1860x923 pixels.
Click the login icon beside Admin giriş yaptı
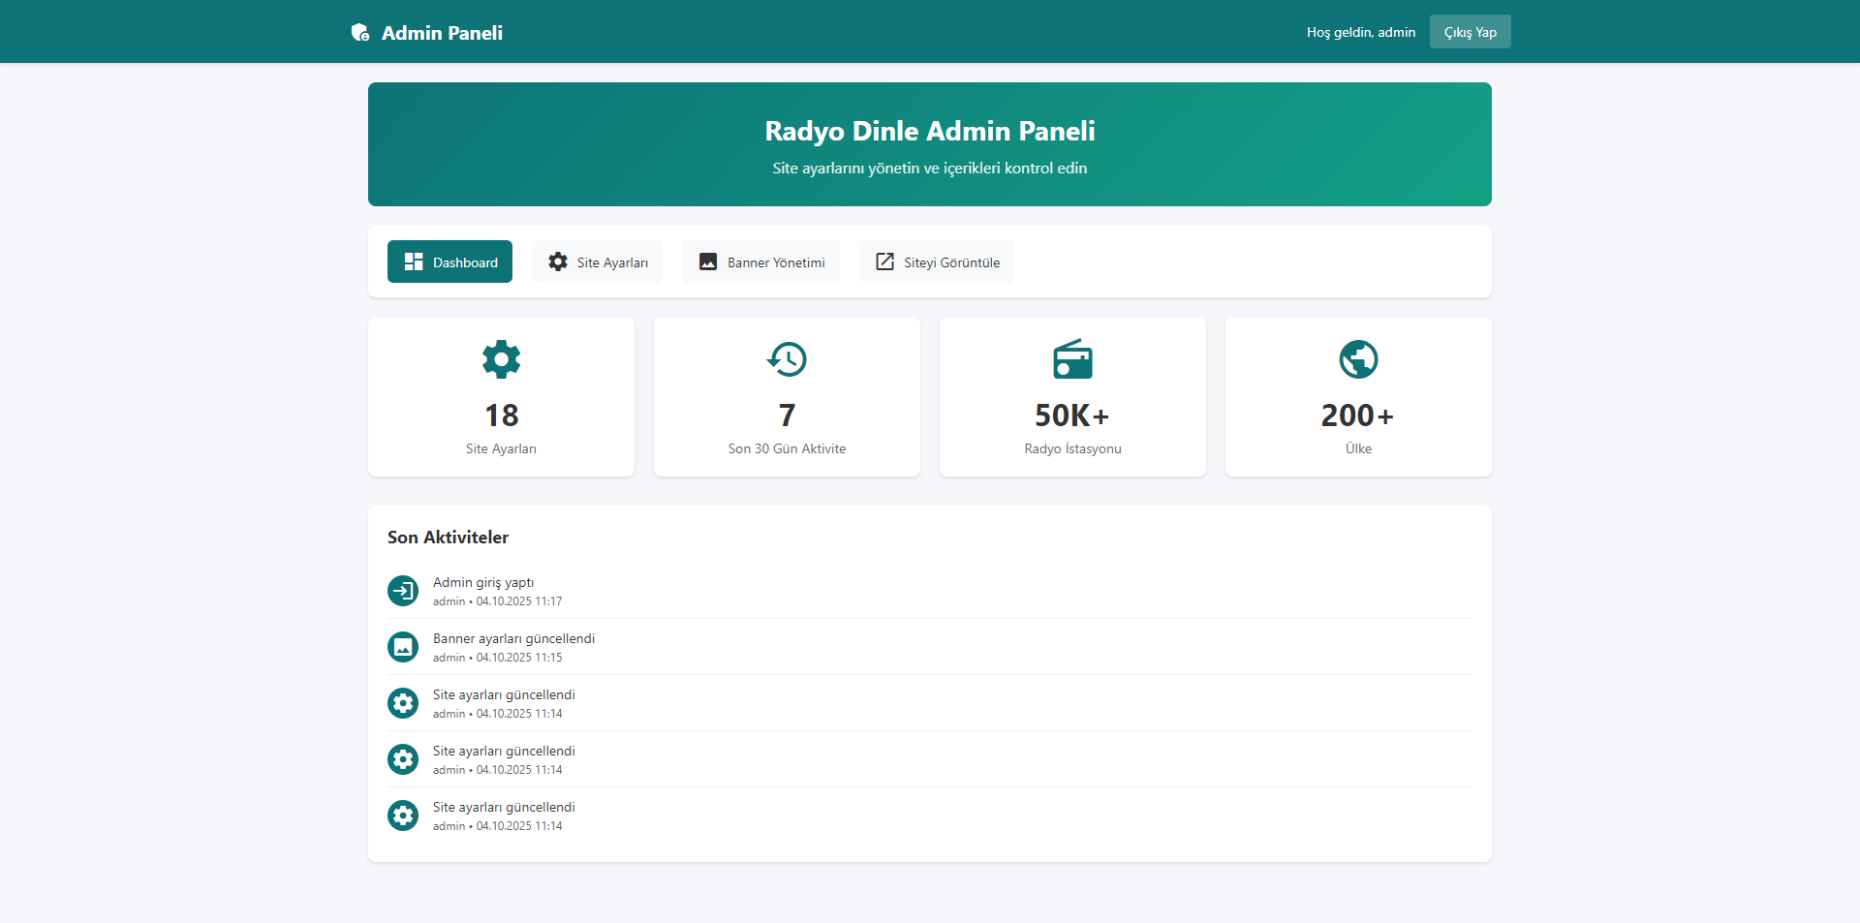(x=403, y=591)
